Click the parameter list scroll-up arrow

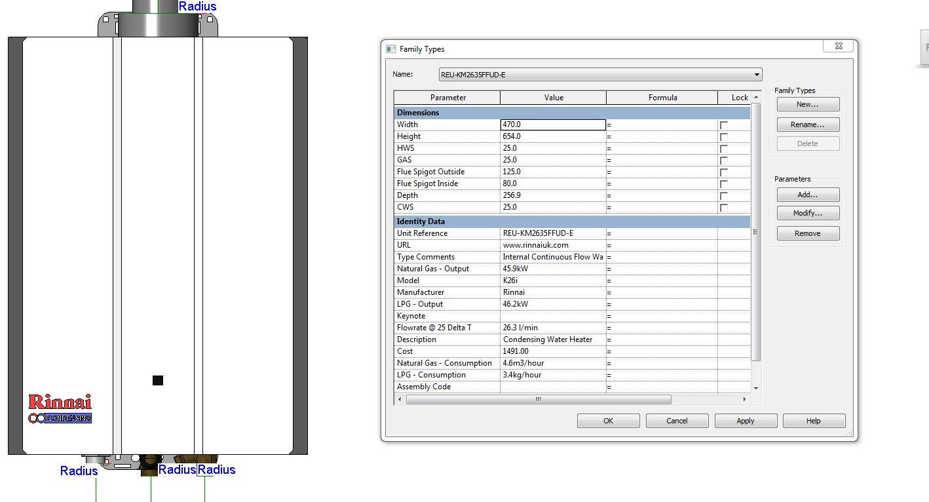pyautogui.click(x=756, y=97)
